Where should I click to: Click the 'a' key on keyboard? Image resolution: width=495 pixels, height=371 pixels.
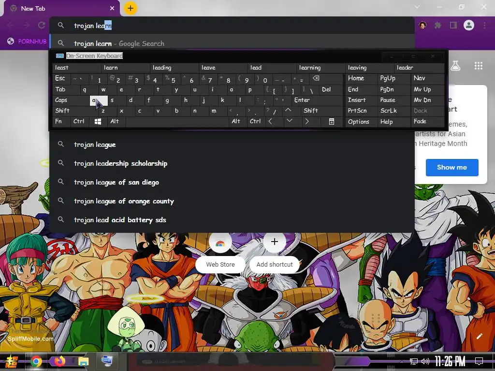[99, 100]
